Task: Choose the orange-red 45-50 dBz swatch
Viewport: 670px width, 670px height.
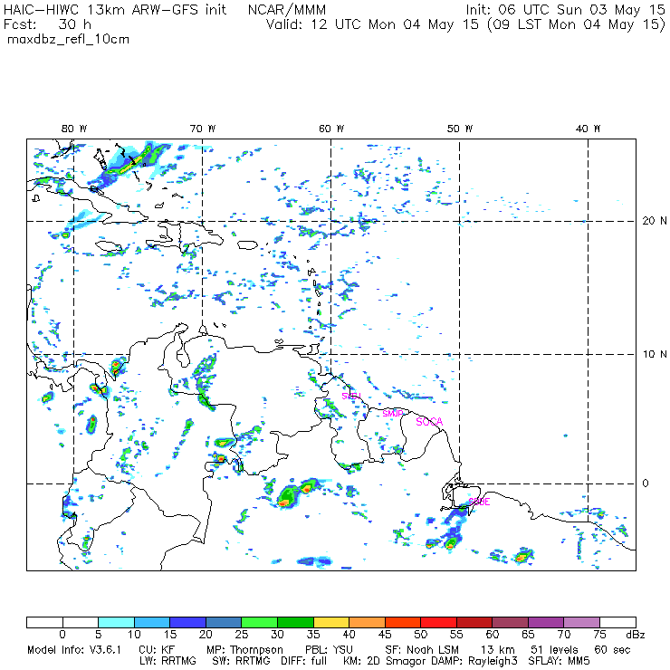Action: tap(403, 622)
